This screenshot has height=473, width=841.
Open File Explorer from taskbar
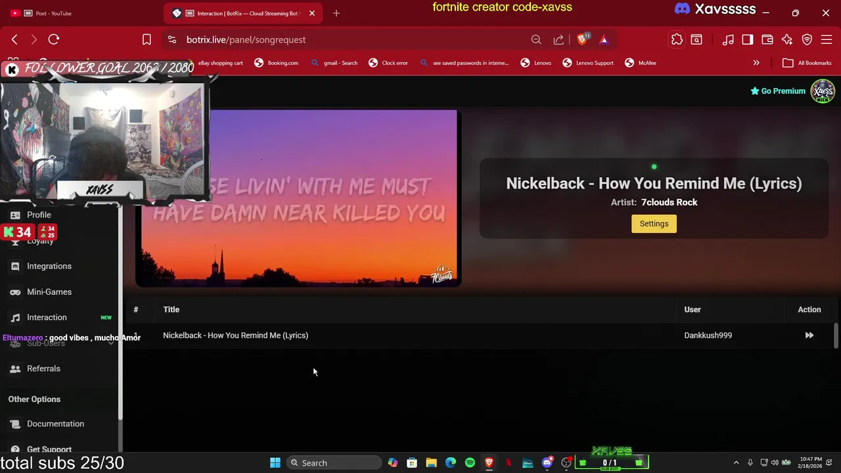coord(431,462)
